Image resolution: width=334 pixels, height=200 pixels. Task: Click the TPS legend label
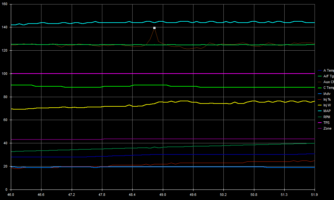click(x=326, y=123)
